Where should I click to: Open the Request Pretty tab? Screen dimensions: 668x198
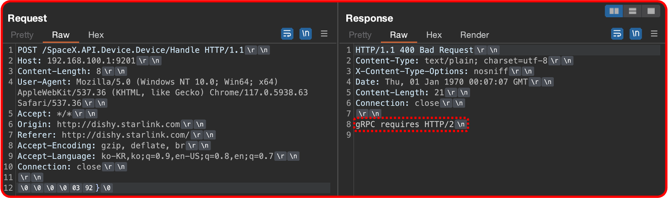point(22,35)
